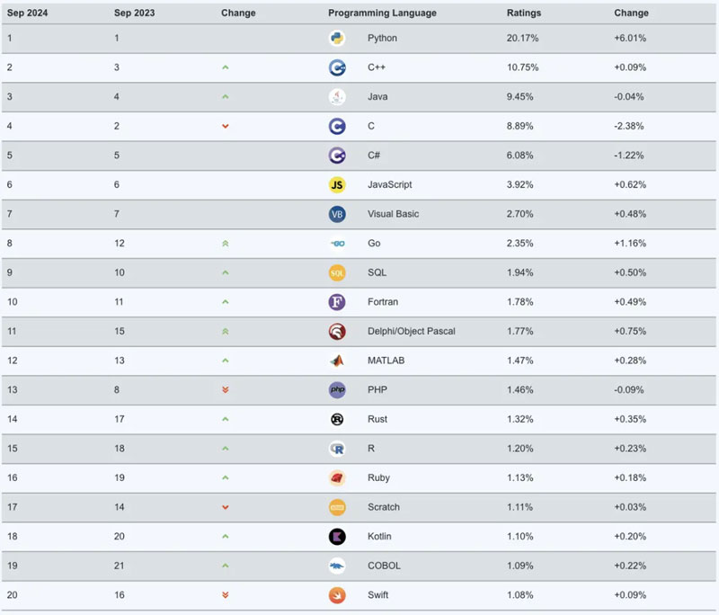The image size is (719, 615).
Task: Click the MATLAB logo icon
Action: [337, 361]
